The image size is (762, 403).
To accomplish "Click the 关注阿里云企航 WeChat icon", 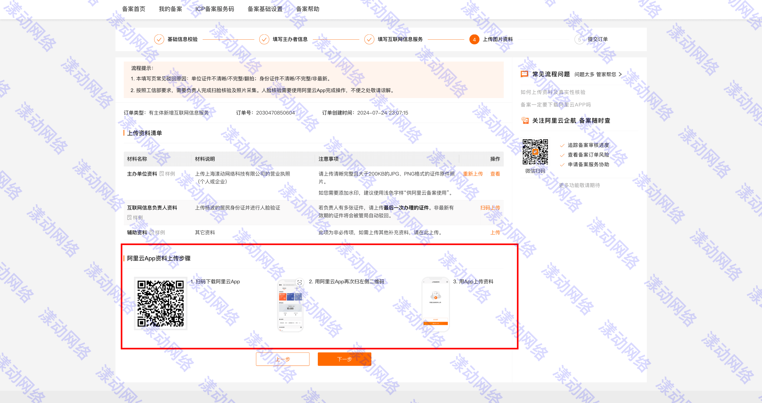I will (x=525, y=120).
